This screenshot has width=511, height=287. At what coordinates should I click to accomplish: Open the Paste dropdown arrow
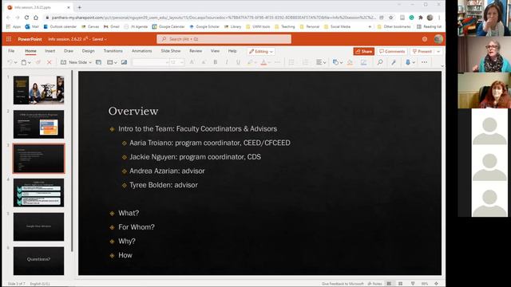pos(30,62)
